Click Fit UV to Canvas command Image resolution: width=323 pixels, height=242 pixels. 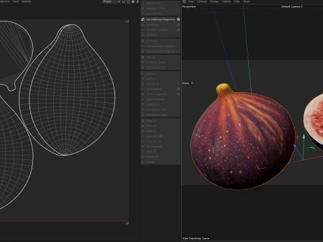pyautogui.click(x=161, y=63)
